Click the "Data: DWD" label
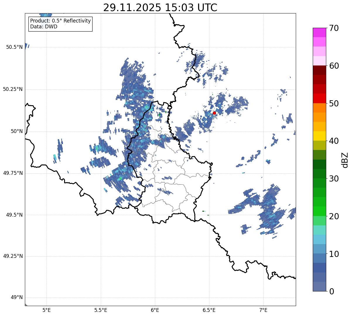The width and height of the screenshot is (352, 316). coord(44,27)
